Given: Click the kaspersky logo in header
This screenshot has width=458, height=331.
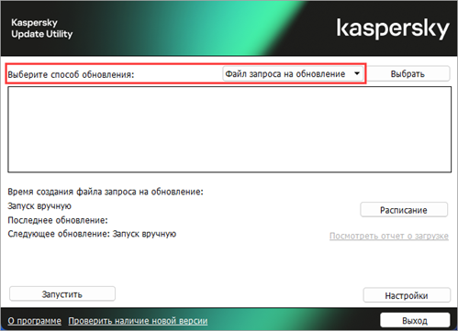Looking at the screenshot, I should click(393, 28).
